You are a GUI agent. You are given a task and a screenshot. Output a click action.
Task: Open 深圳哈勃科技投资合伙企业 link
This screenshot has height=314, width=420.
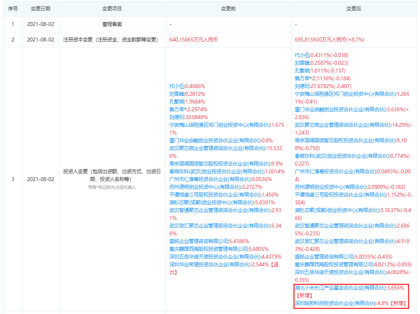point(335,303)
